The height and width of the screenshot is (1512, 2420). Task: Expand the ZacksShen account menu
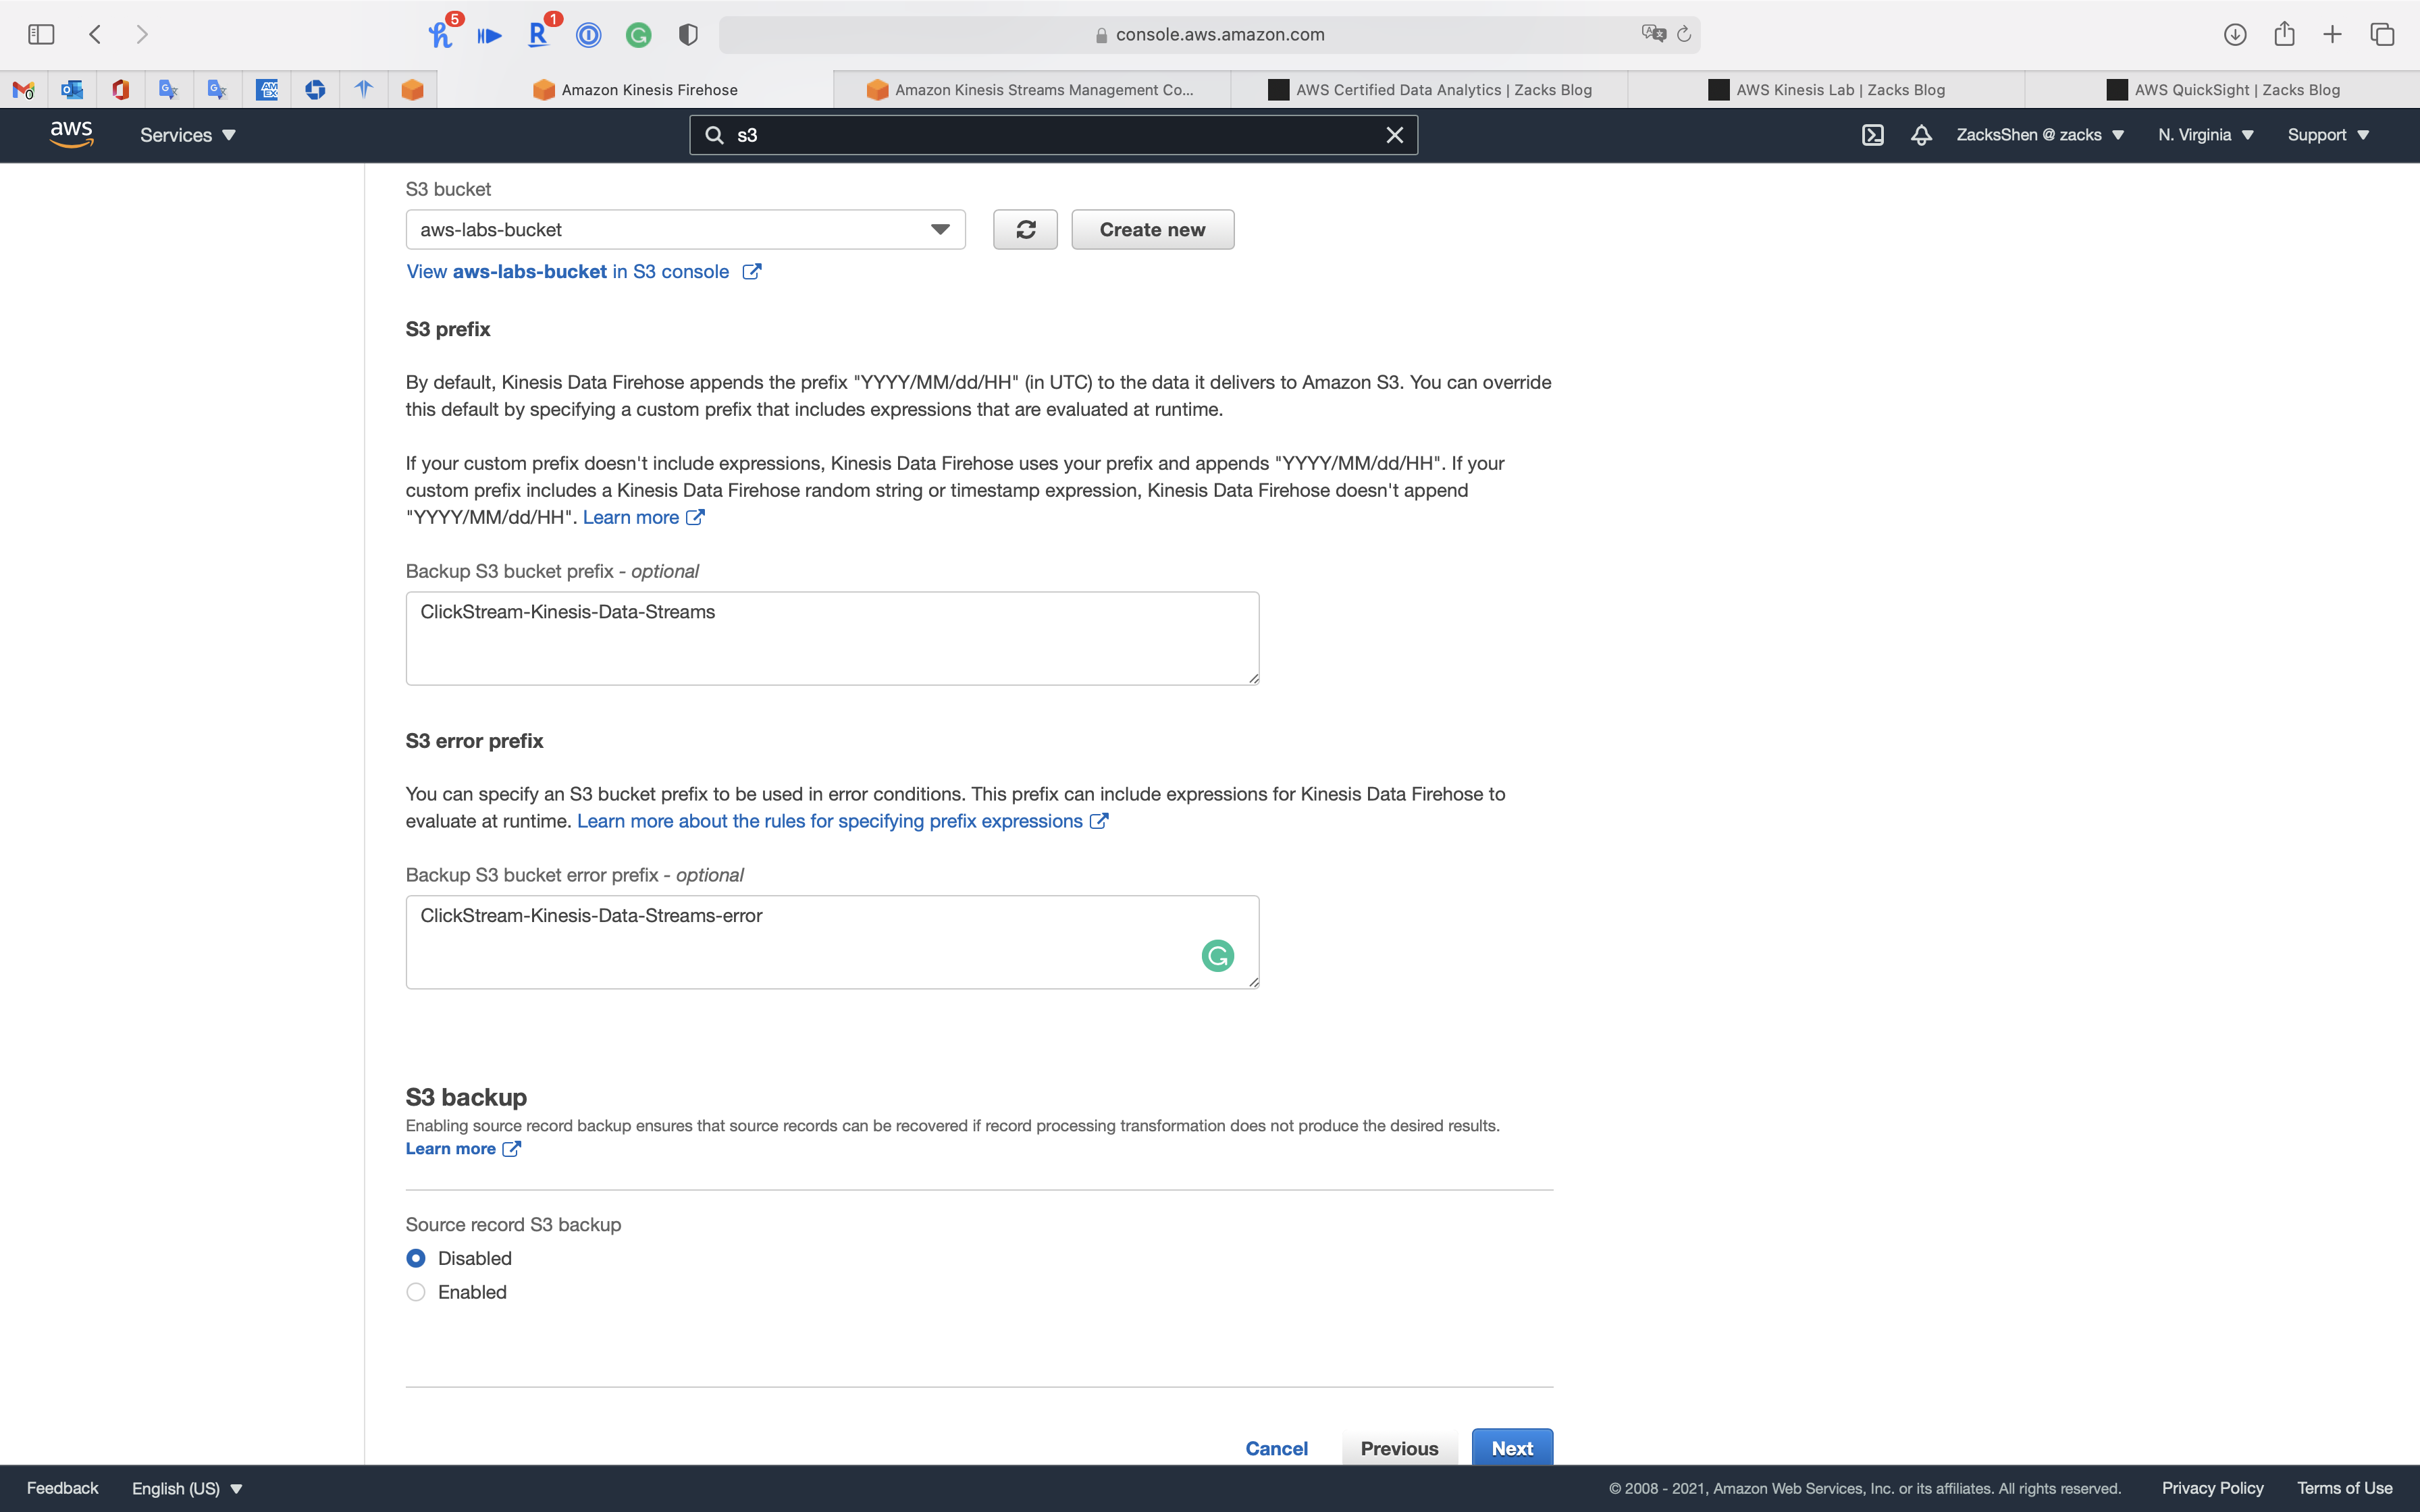coord(2039,135)
